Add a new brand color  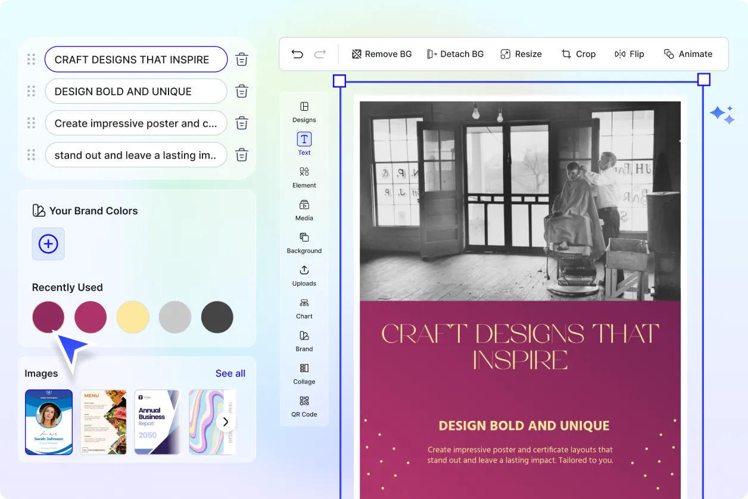pyautogui.click(x=48, y=244)
